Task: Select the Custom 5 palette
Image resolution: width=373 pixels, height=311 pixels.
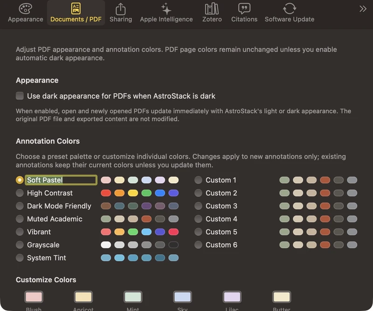Action: click(x=199, y=232)
